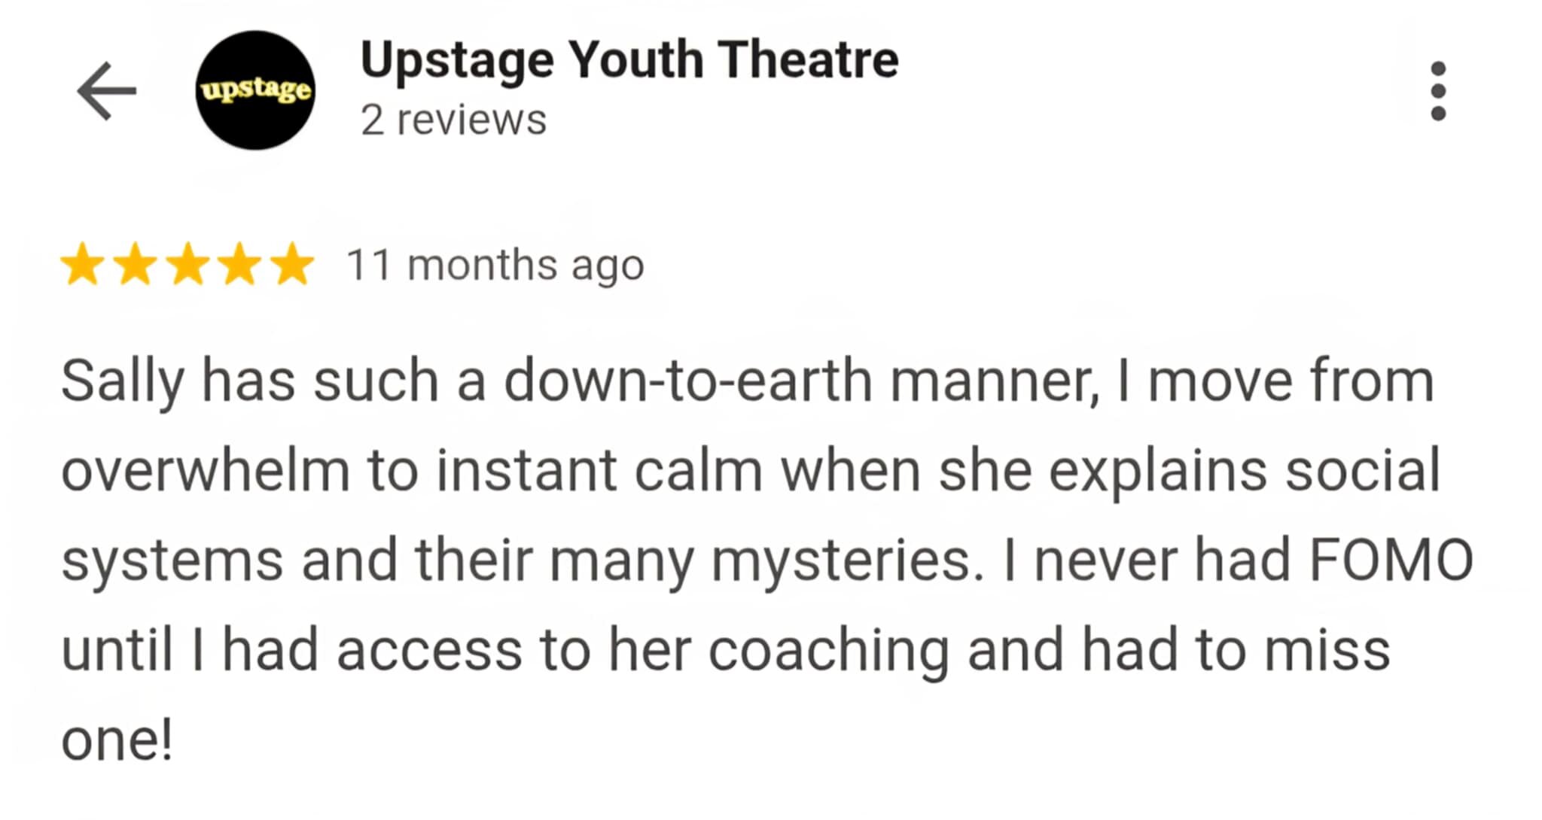Click the fourth rating star
This screenshot has width=1542, height=820.
click(240, 266)
